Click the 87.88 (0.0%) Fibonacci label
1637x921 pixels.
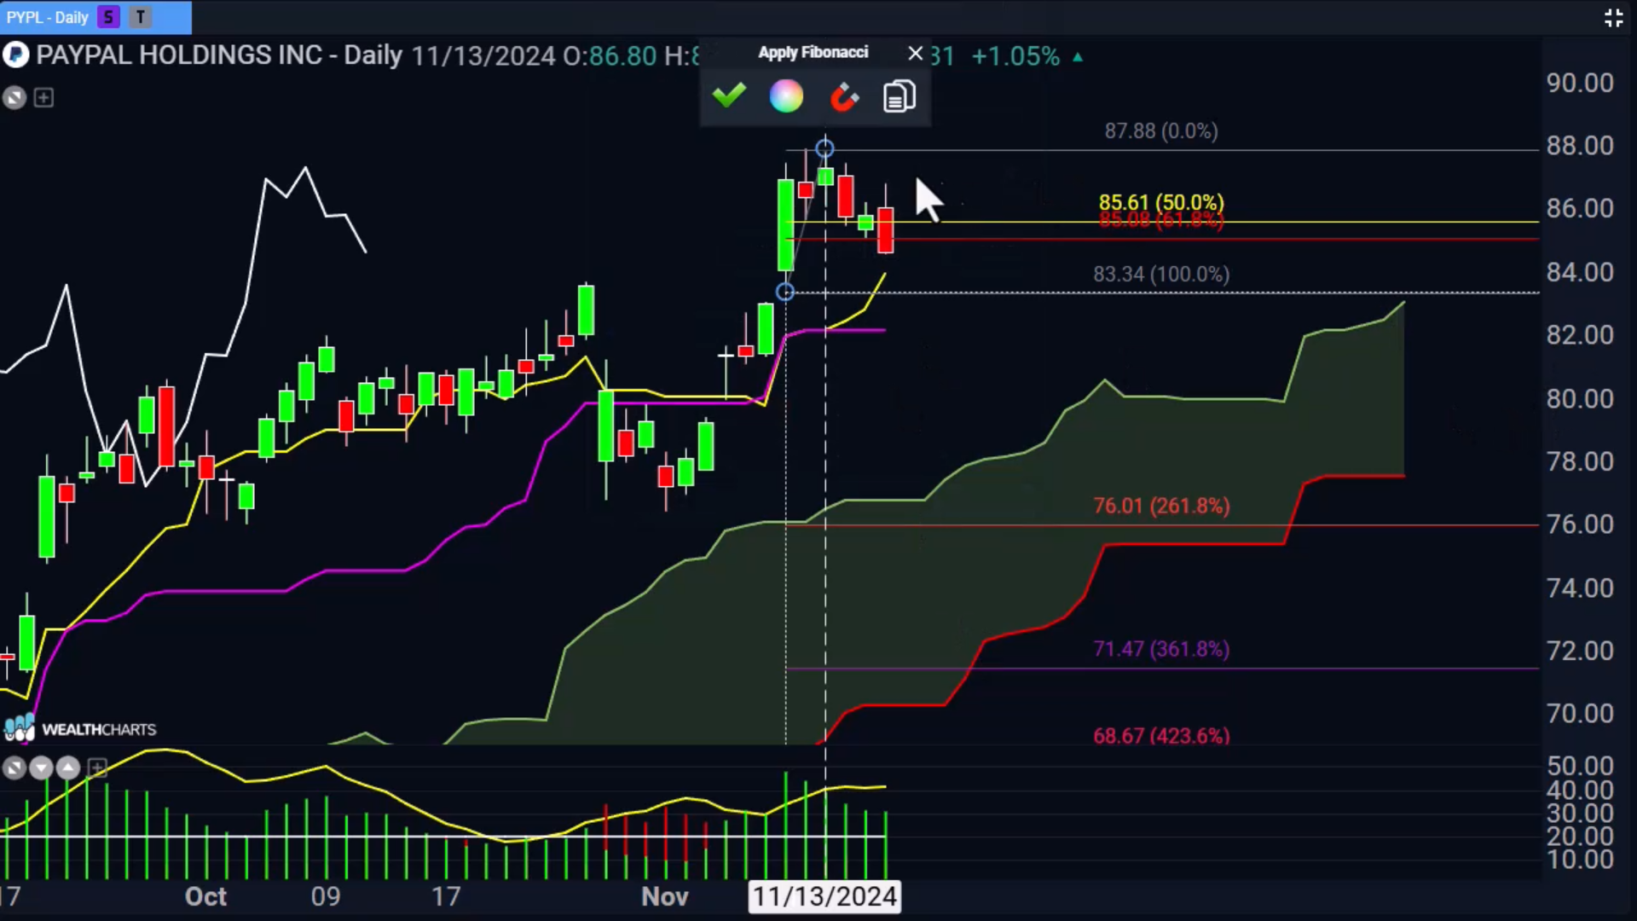(1161, 131)
